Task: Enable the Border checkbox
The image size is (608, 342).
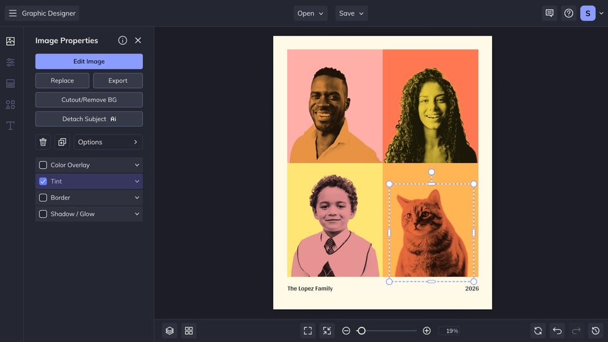Action: click(43, 198)
